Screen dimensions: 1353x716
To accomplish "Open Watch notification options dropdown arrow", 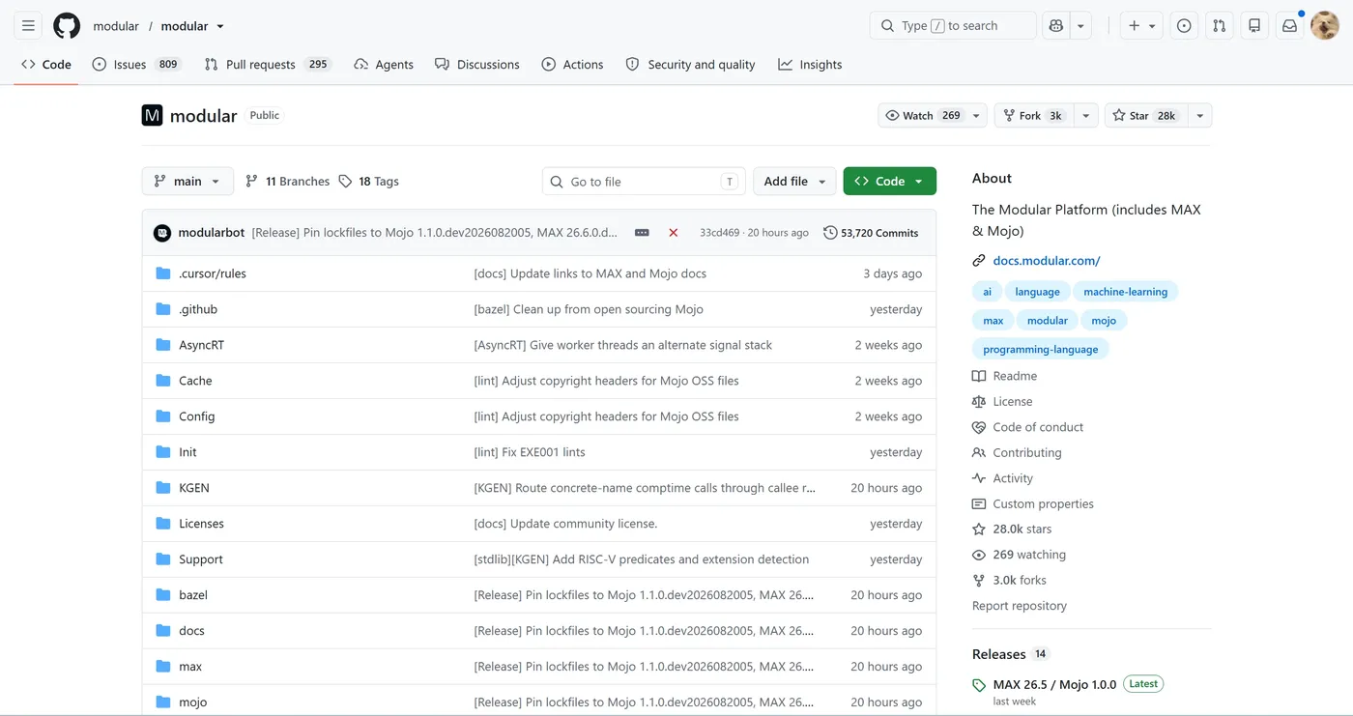I will 977,116.
